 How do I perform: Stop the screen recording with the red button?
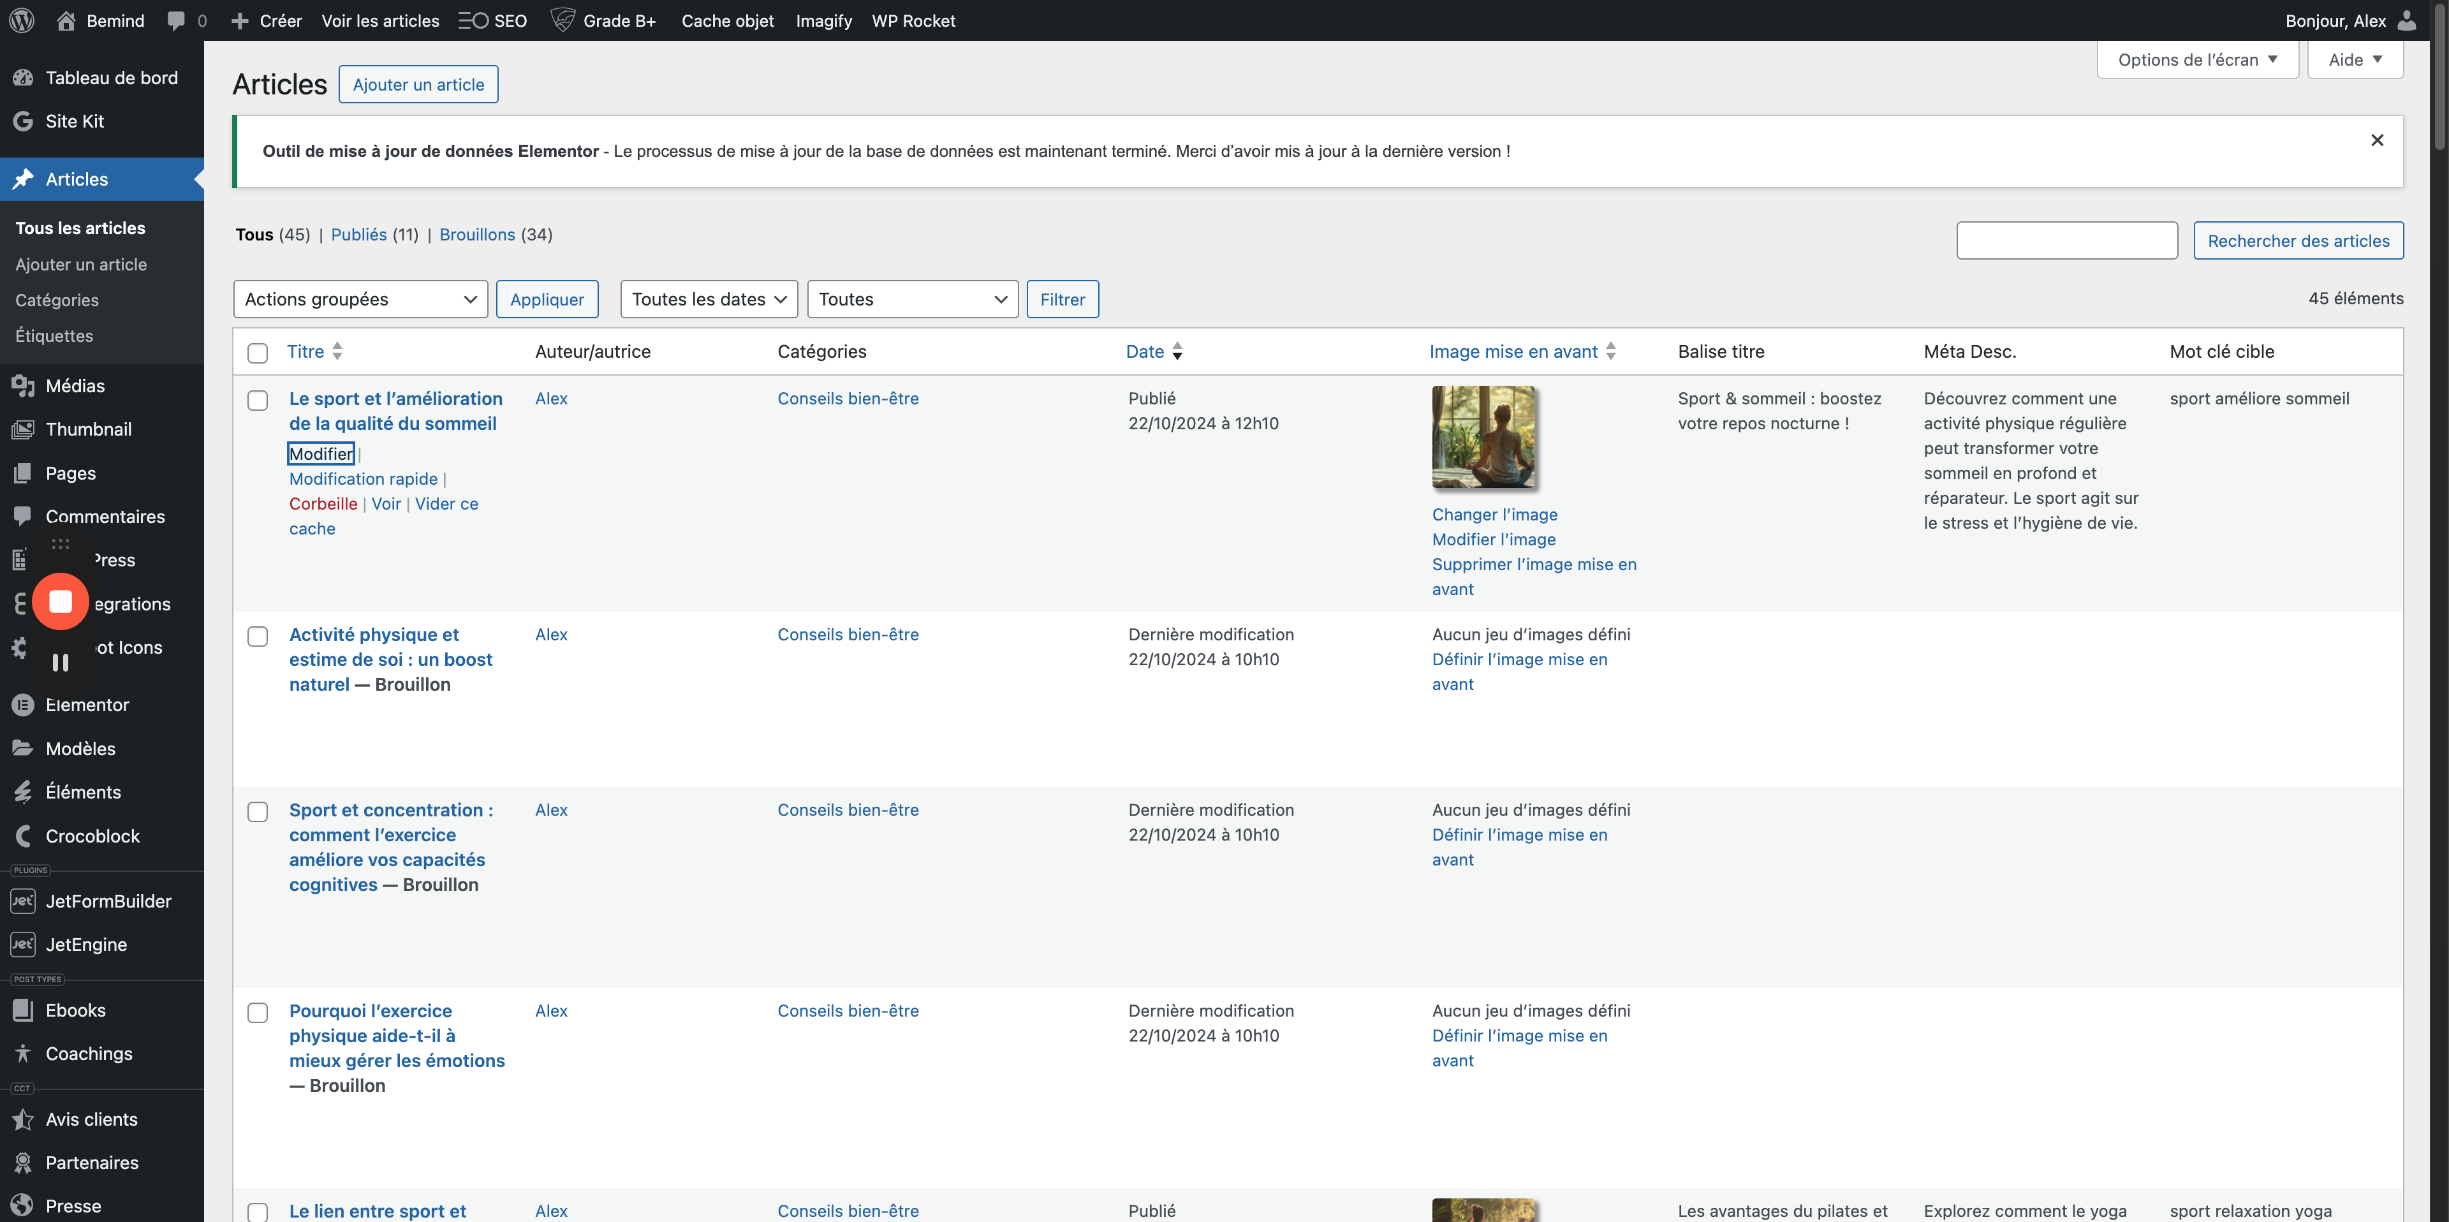(61, 602)
